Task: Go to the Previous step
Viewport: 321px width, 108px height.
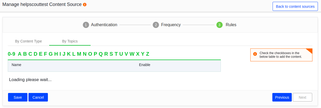Action: click(x=282, y=97)
